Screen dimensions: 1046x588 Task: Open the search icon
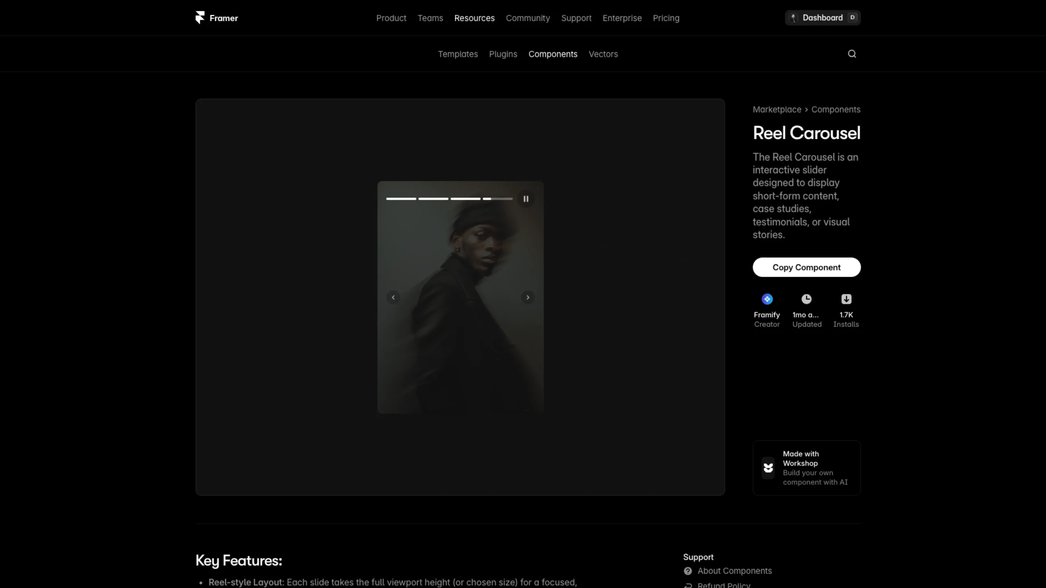852,53
